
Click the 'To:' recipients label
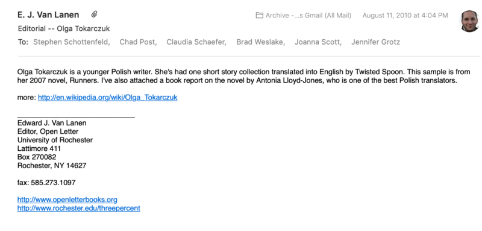pos(23,42)
